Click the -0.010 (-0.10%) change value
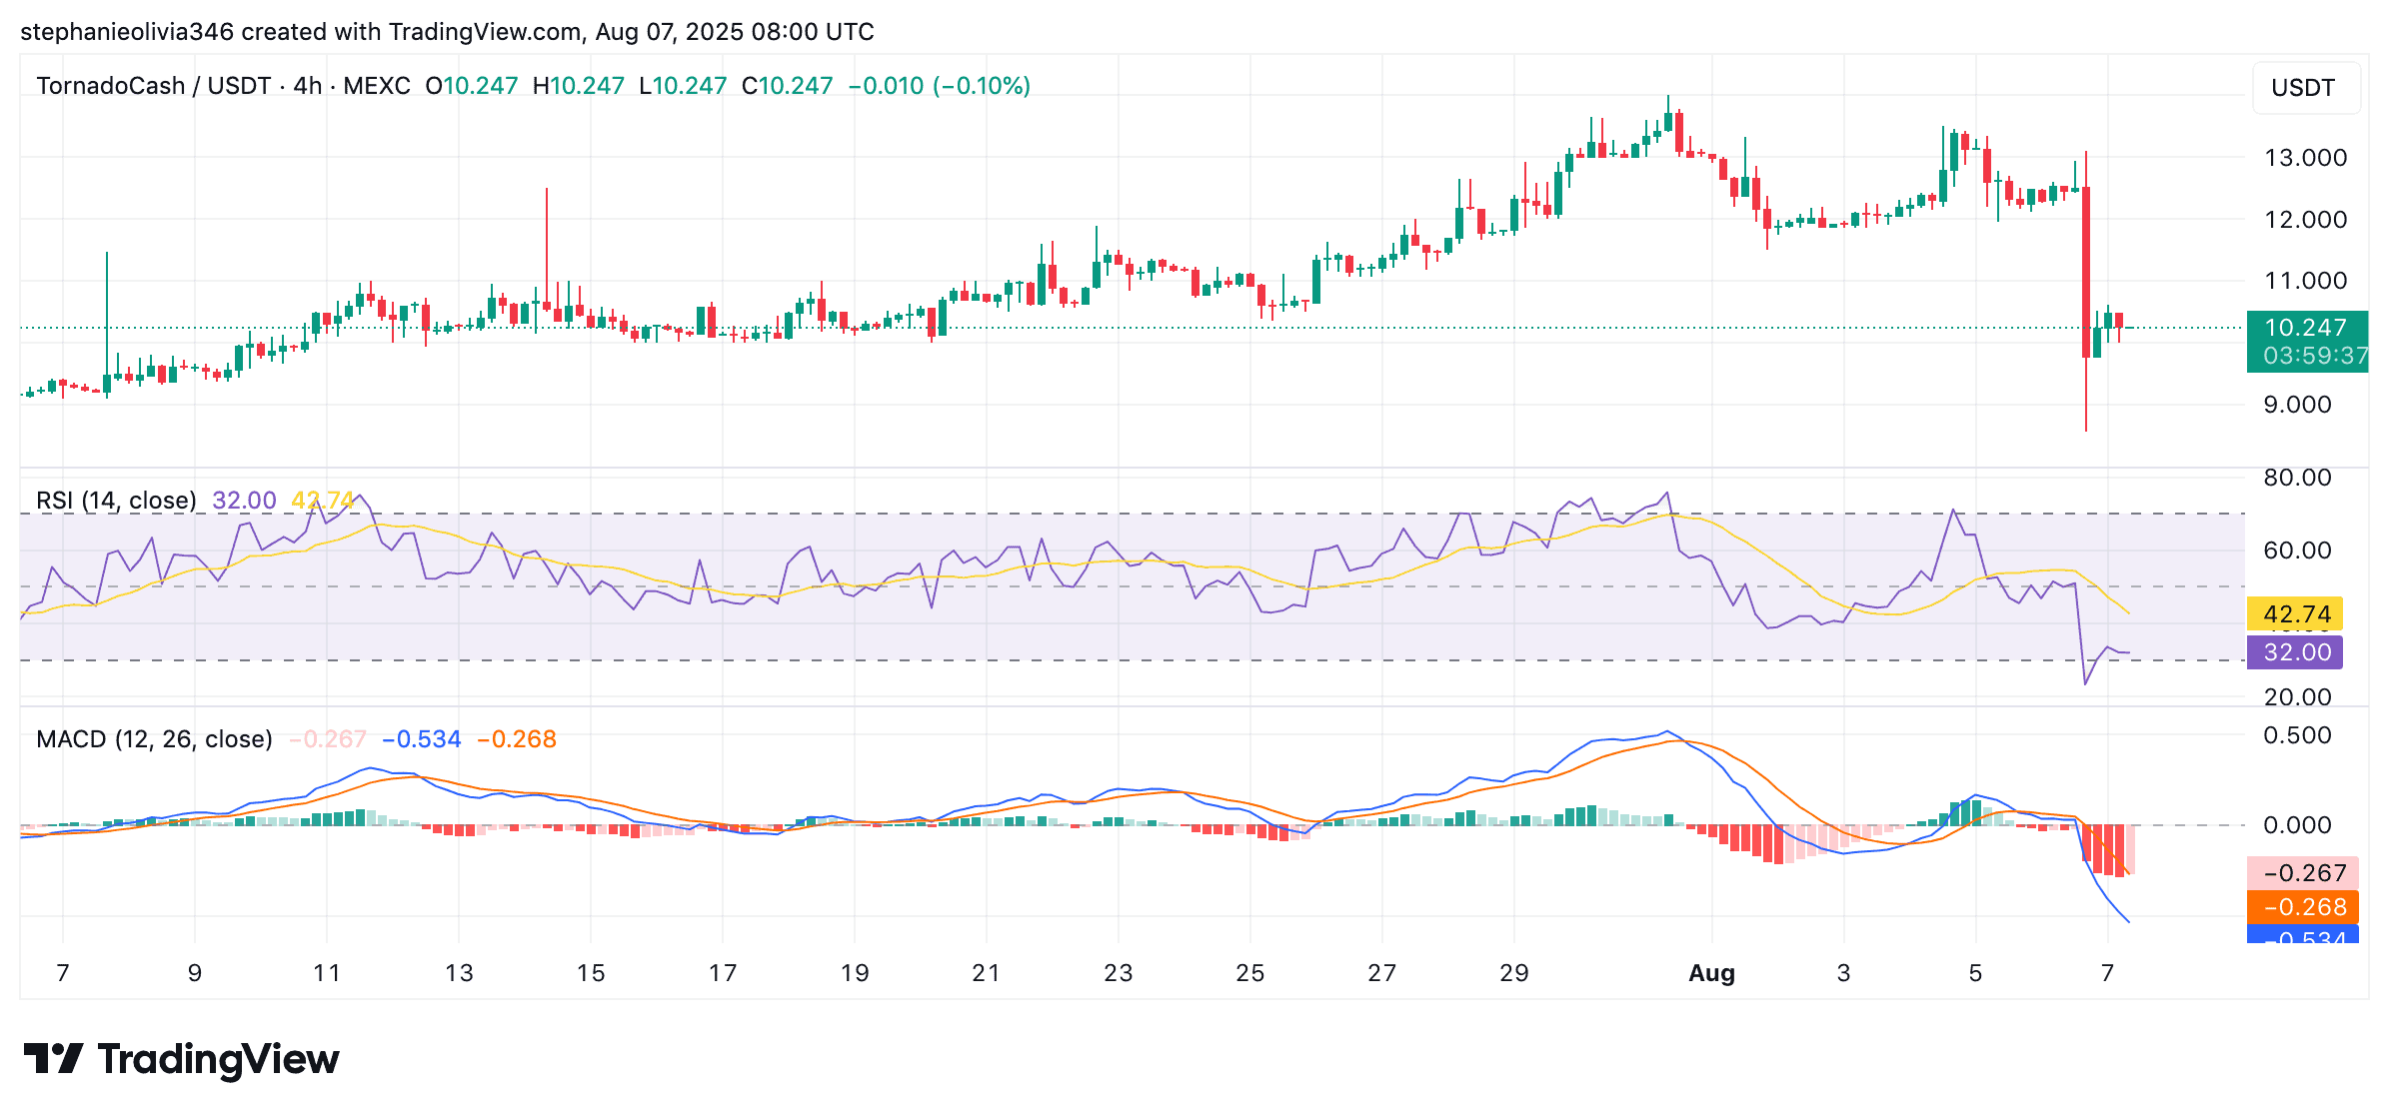The height and width of the screenshot is (1119, 2389). [x=939, y=86]
